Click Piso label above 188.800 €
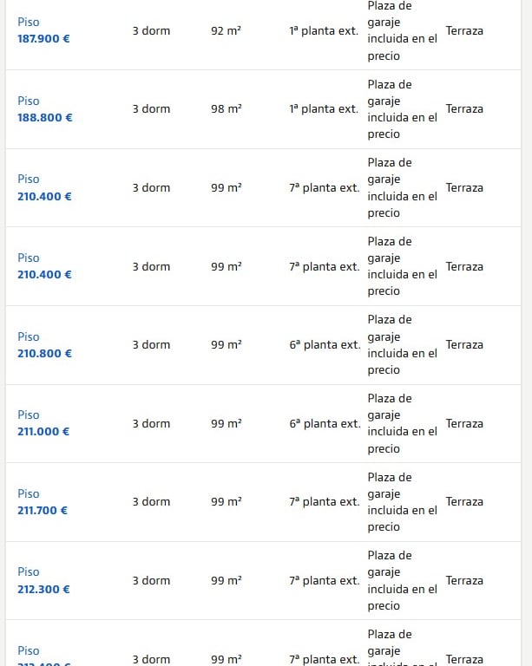The width and height of the screenshot is (532, 666). point(29,101)
